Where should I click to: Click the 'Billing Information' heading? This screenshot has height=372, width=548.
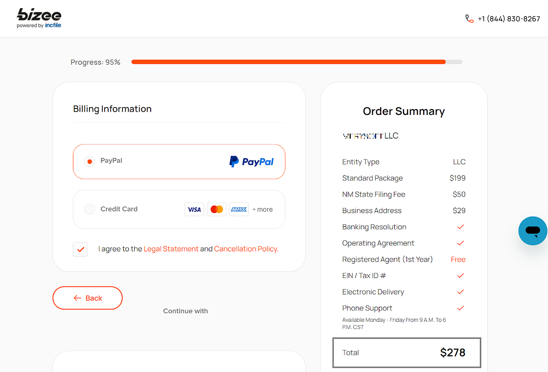(x=112, y=109)
